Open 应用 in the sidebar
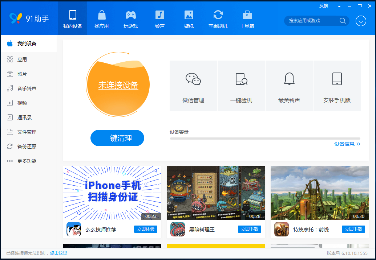Screen dimensions: 376x260 point(29,59)
